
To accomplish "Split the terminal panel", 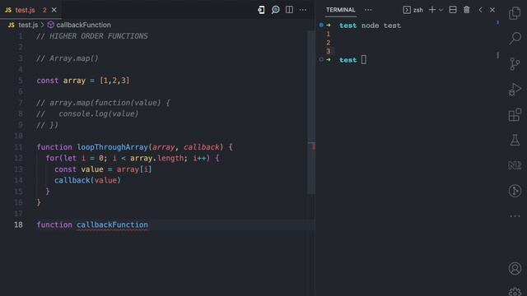I will [453, 10].
